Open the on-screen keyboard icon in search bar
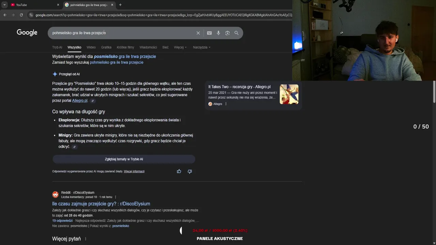436x245 pixels. coord(209,33)
